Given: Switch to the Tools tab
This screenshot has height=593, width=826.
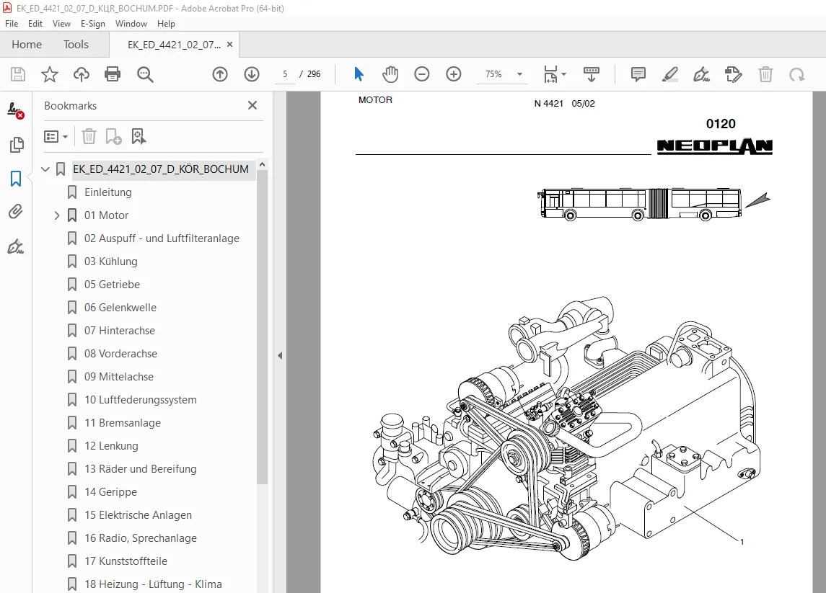Looking at the screenshot, I should point(76,45).
